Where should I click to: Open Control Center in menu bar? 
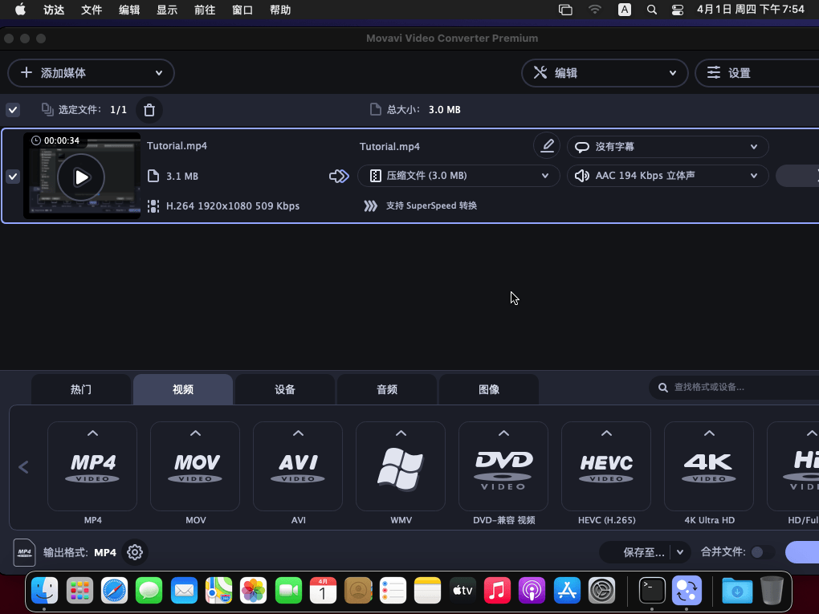pos(678,10)
